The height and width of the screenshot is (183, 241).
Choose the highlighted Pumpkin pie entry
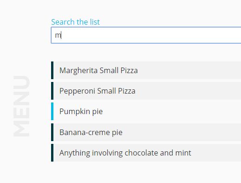(x=146, y=111)
